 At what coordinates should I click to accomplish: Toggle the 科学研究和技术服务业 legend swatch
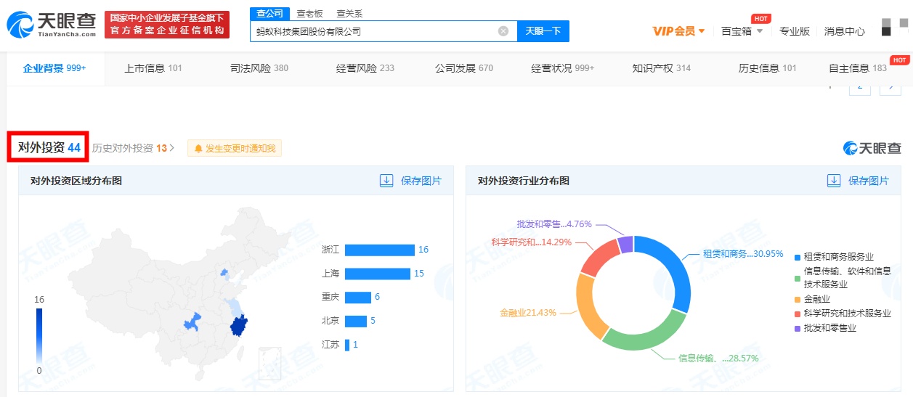point(798,314)
